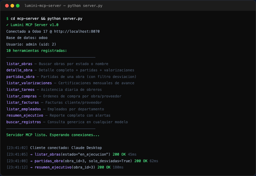Click the buscar_registros tool name
The height and width of the screenshot is (176, 256).
click(x=24, y=122)
